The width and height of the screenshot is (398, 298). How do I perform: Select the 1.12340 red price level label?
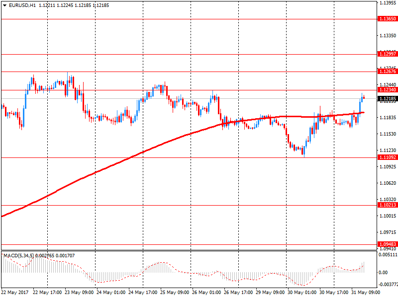coord(388,90)
